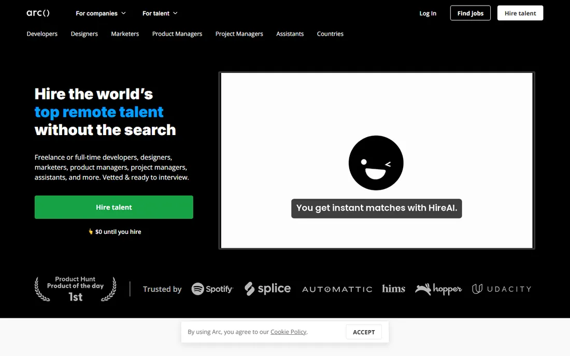Open the Assistants category
The image size is (570, 356).
290,34
